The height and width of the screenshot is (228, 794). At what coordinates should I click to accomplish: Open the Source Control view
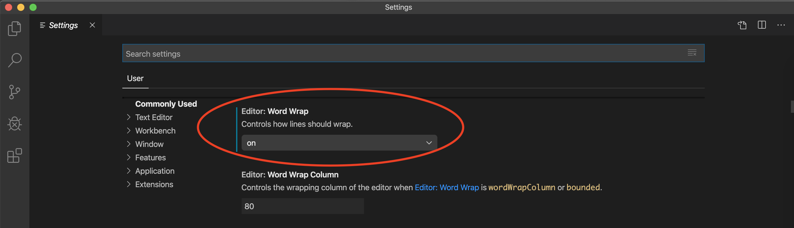pos(14,92)
